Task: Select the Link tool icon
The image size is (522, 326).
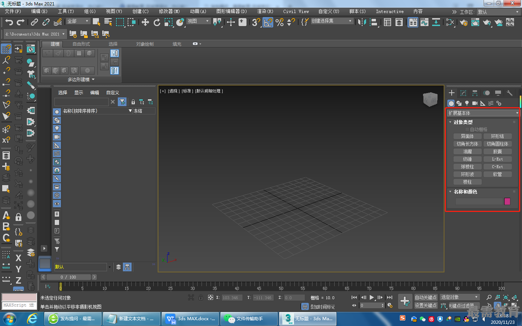Action: [34, 22]
